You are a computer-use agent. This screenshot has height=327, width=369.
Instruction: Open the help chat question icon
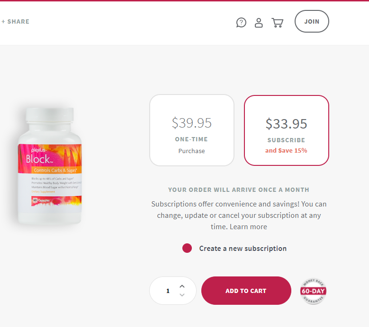(241, 23)
